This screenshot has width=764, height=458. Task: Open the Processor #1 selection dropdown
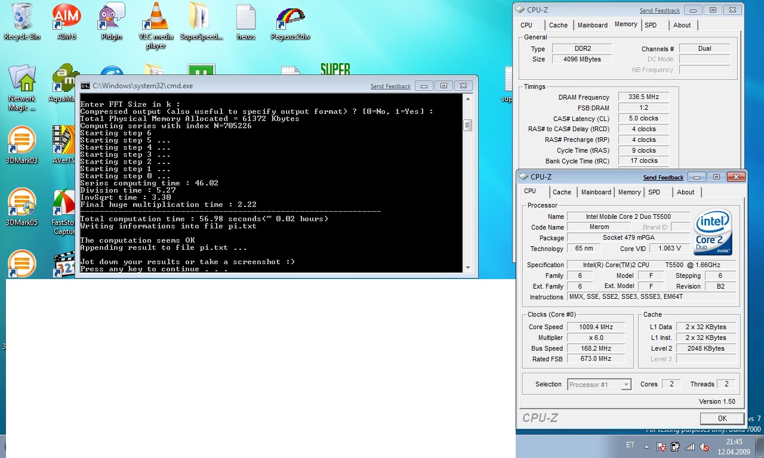click(599, 385)
